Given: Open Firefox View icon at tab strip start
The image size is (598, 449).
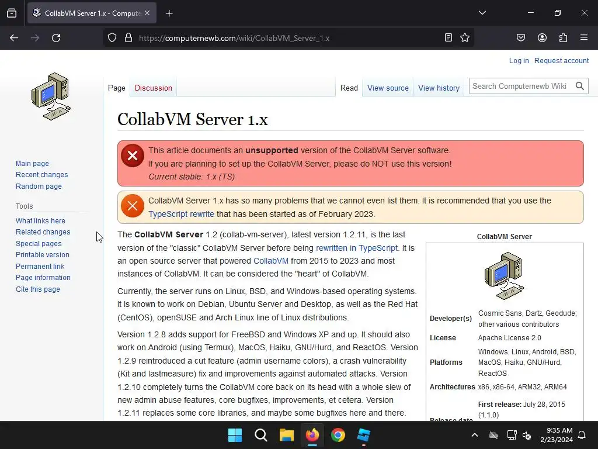Looking at the screenshot, I should (12, 13).
